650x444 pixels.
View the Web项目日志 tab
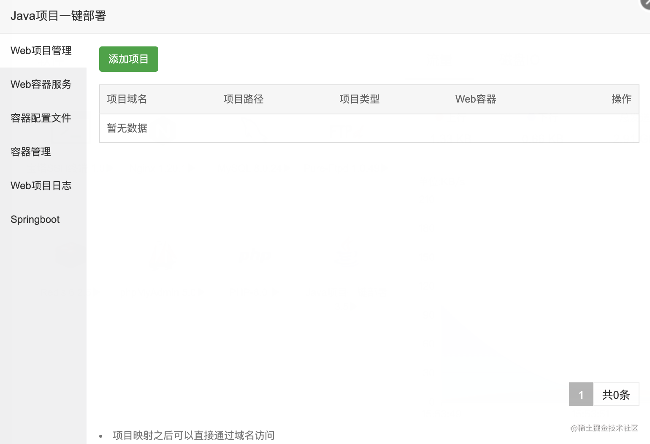[43, 186]
